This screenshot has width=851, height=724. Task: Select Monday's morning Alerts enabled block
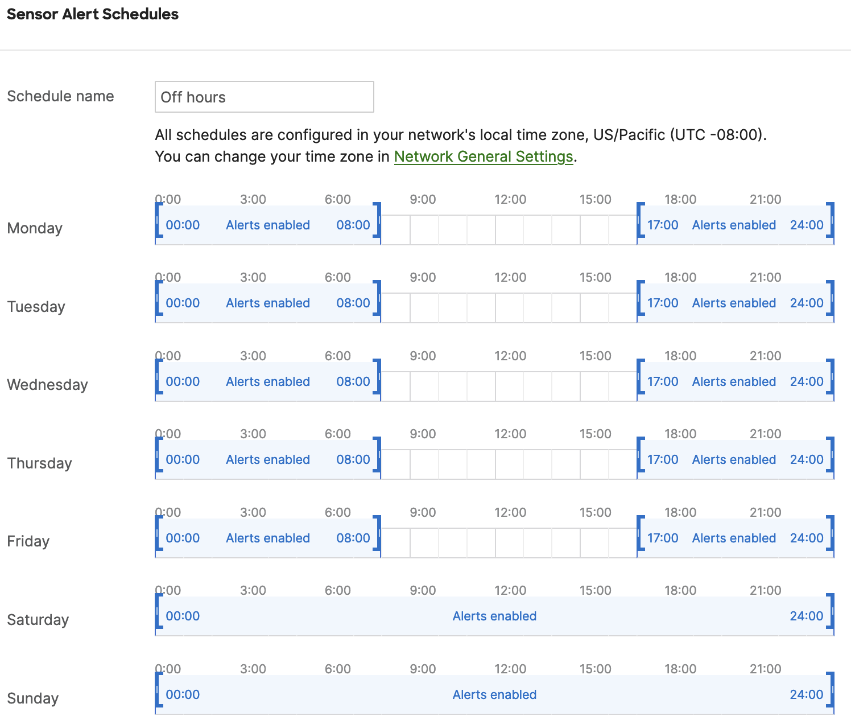267,225
